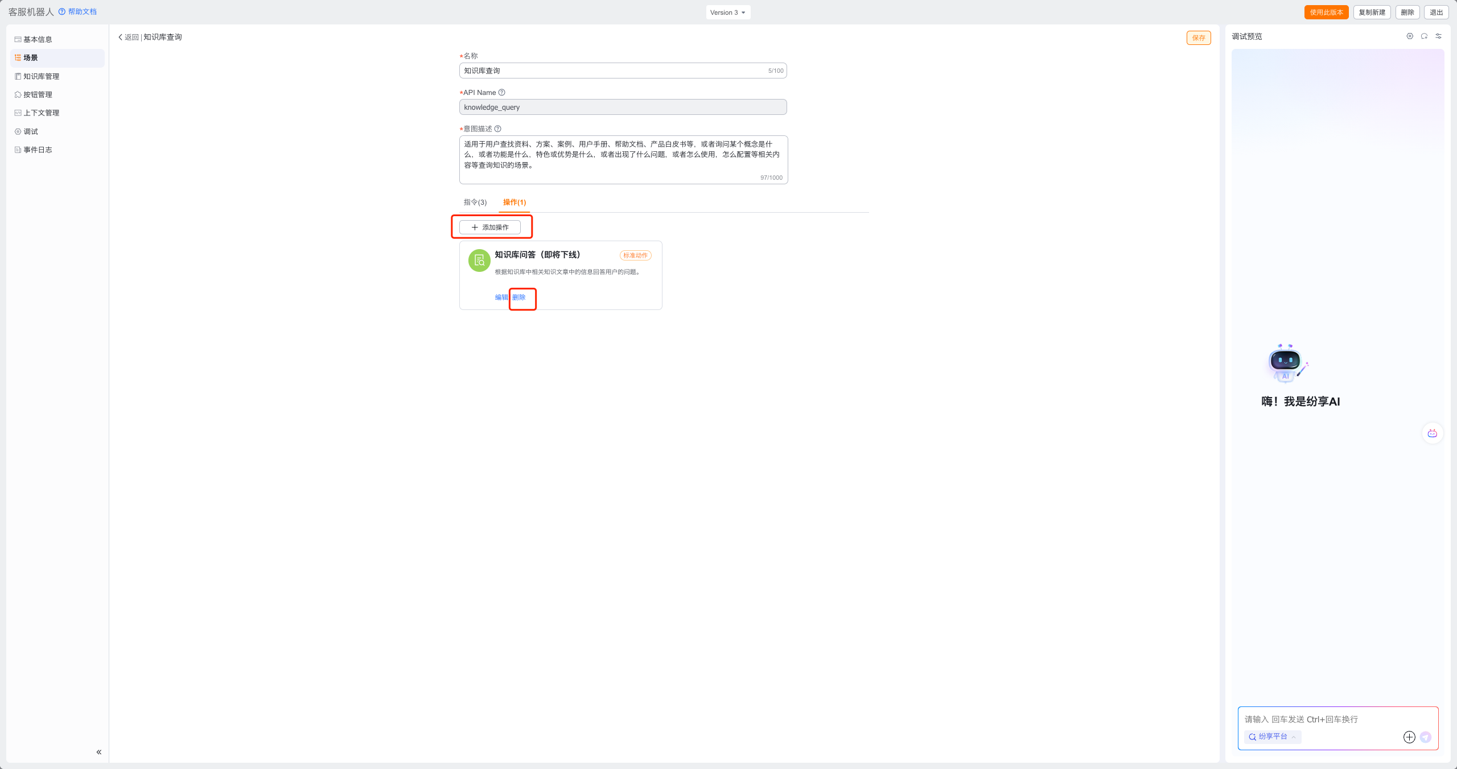Open the sliders settings icon in 调试预览
1457x769 pixels.
pyautogui.click(x=1438, y=36)
